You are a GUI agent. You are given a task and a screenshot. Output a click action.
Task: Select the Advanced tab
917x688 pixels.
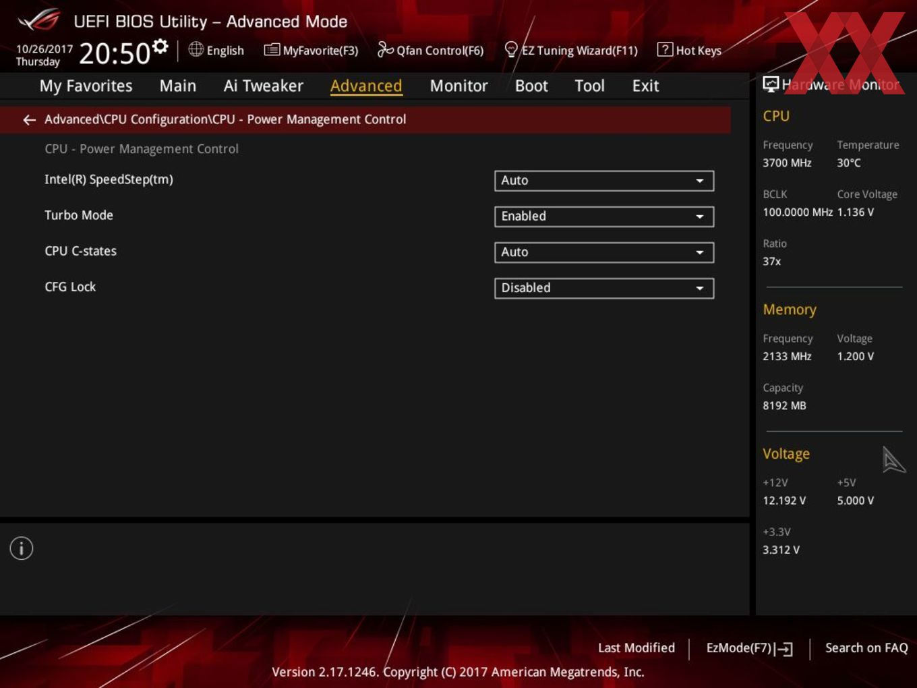click(x=366, y=86)
